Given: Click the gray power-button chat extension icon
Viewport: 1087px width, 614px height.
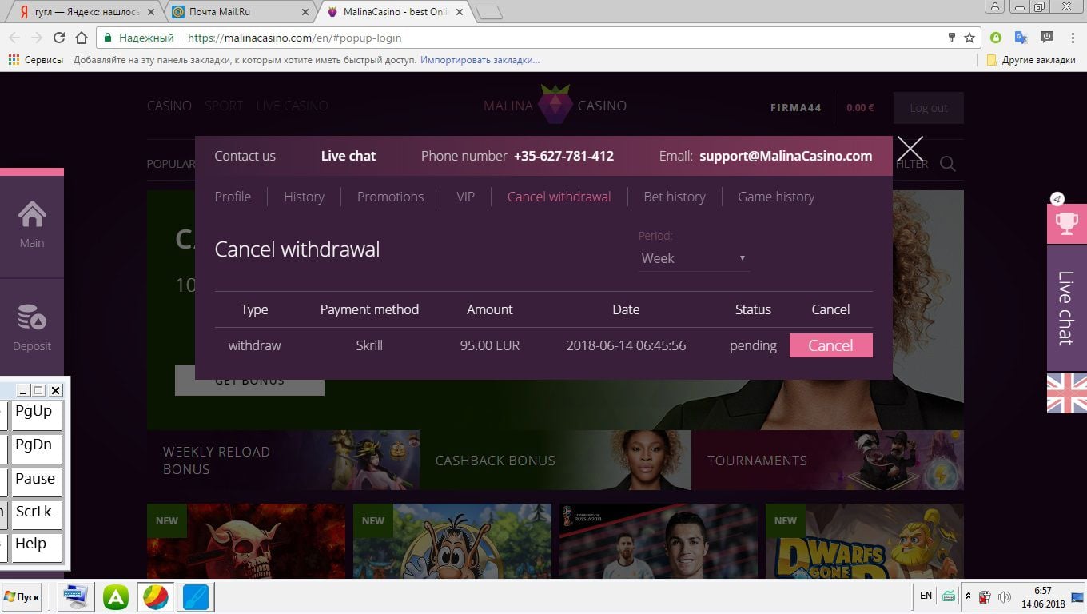Looking at the screenshot, I should pos(1046,37).
